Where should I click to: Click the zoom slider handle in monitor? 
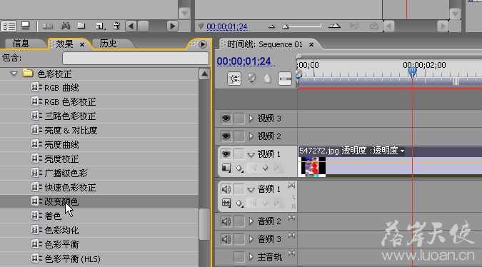(x=285, y=27)
